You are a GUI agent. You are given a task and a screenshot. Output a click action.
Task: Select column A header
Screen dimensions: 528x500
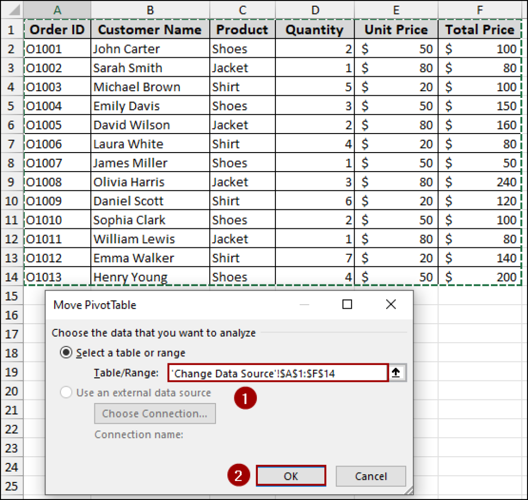tap(57, 9)
